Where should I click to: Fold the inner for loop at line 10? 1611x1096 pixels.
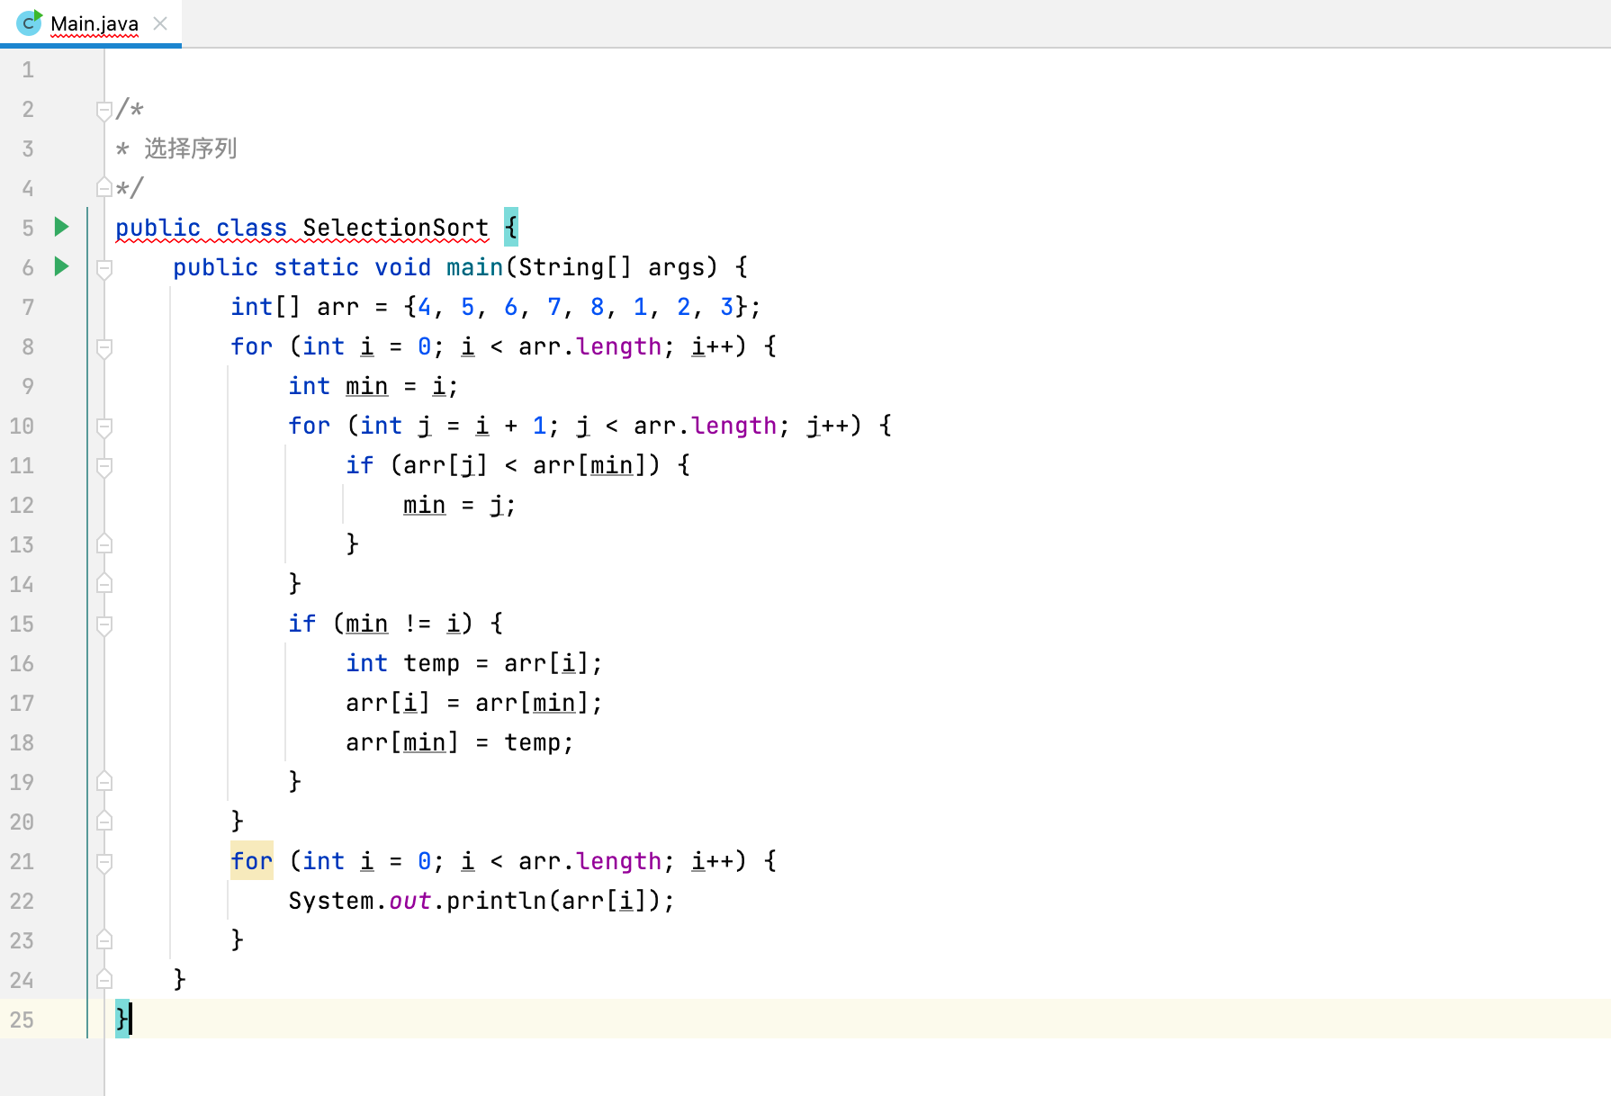point(104,427)
